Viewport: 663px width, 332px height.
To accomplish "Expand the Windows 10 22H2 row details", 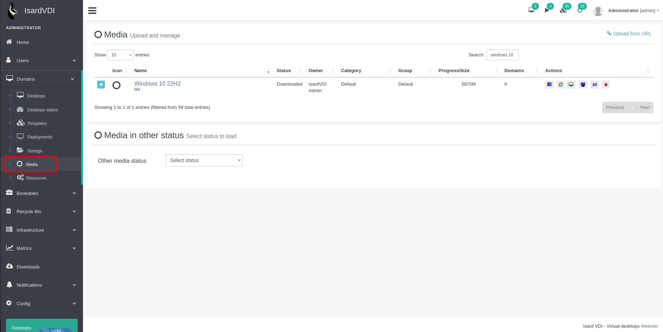I will 101,85.
